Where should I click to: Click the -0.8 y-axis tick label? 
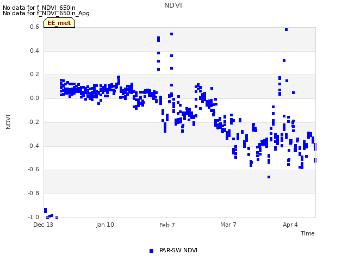click(33, 194)
